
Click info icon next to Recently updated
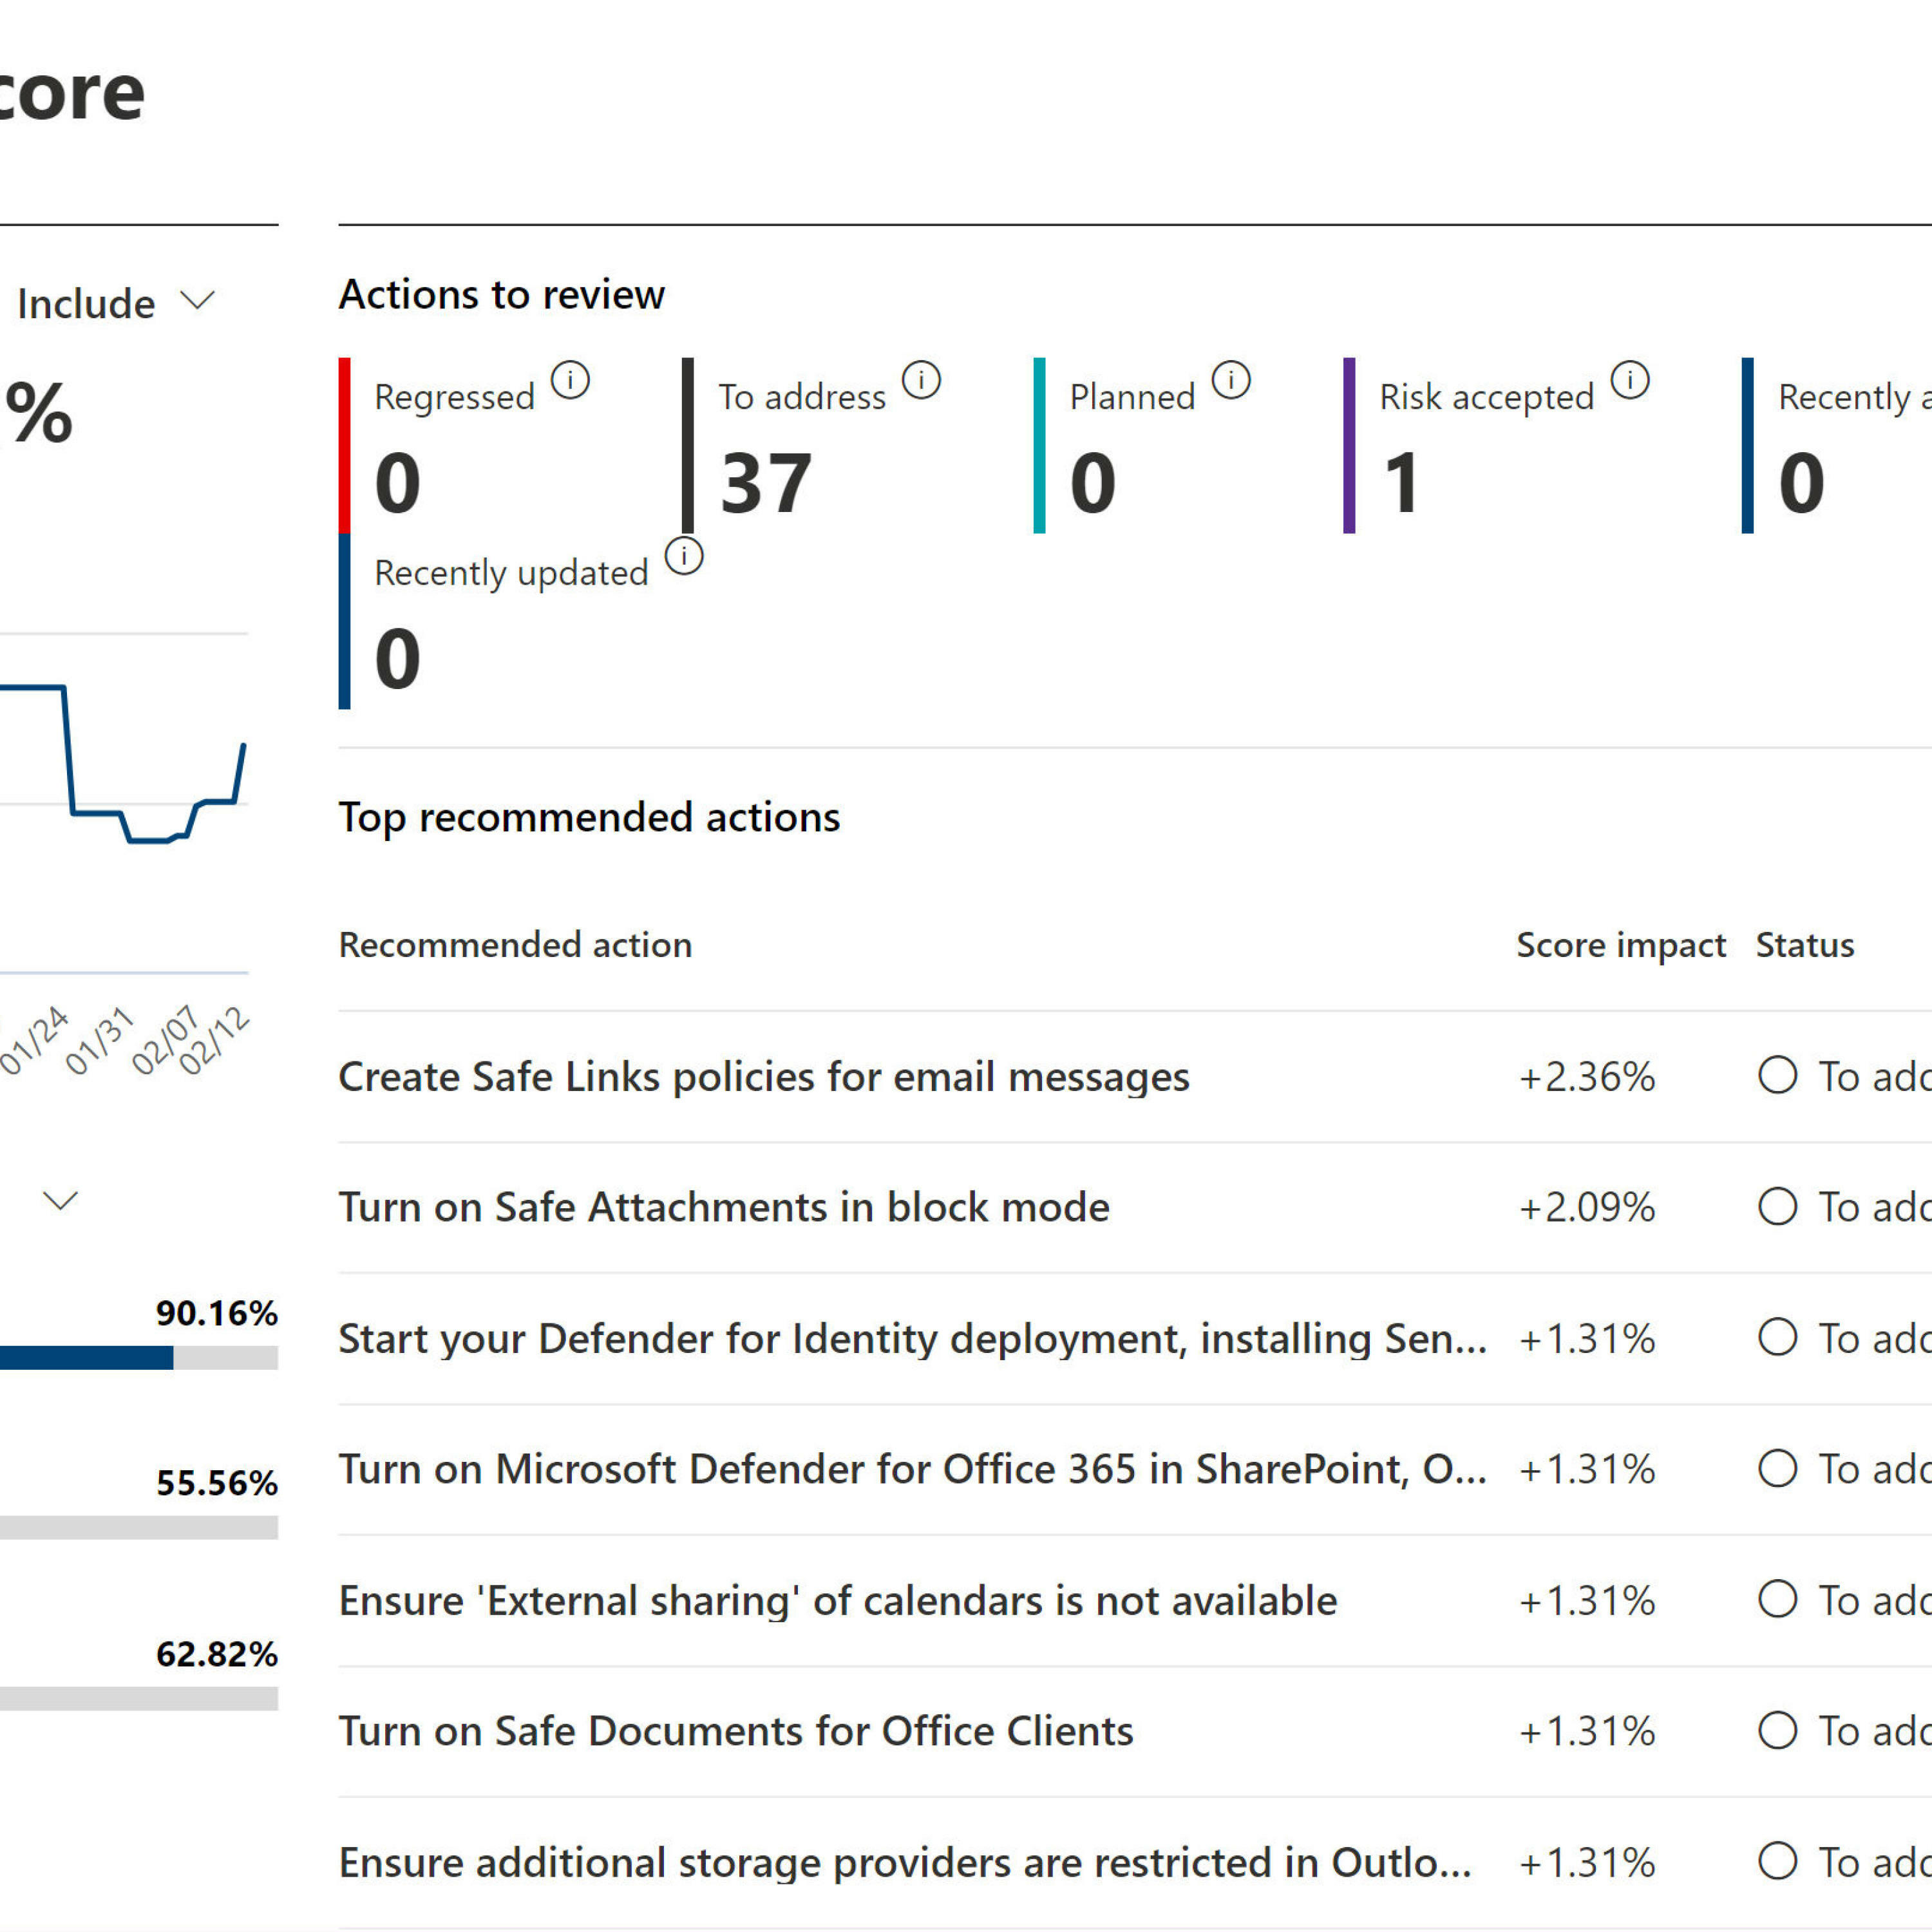click(x=684, y=556)
